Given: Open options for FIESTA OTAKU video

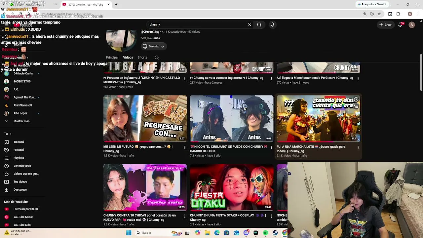Looking at the screenshot, I should (x=271, y=216).
